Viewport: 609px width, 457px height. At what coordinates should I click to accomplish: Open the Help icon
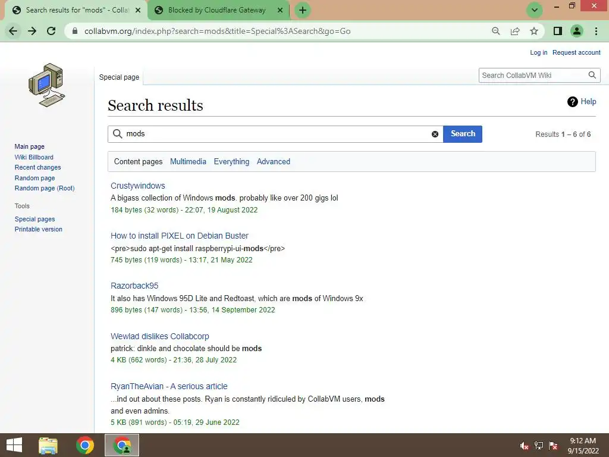click(x=573, y=102)
